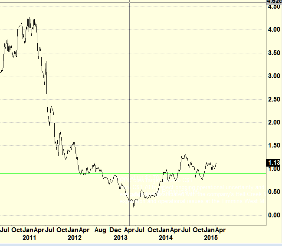Click the 2.50 price axis label
The width and height of the screenshot is (282, 246).
(x=274, y=99)
